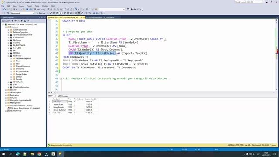279x157 pixels.
Task: Expand the AdventureWorksDW2019 database node
Action: pos(9,35)
